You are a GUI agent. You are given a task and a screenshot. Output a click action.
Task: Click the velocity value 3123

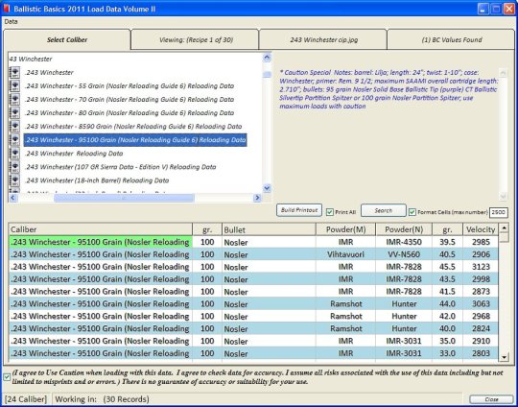click(481, 267)
